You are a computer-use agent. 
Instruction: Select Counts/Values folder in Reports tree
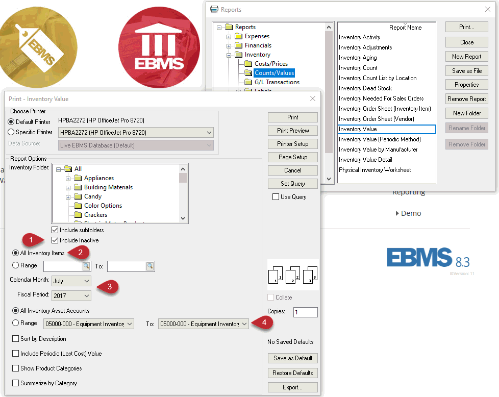click(x=274, y=73)
